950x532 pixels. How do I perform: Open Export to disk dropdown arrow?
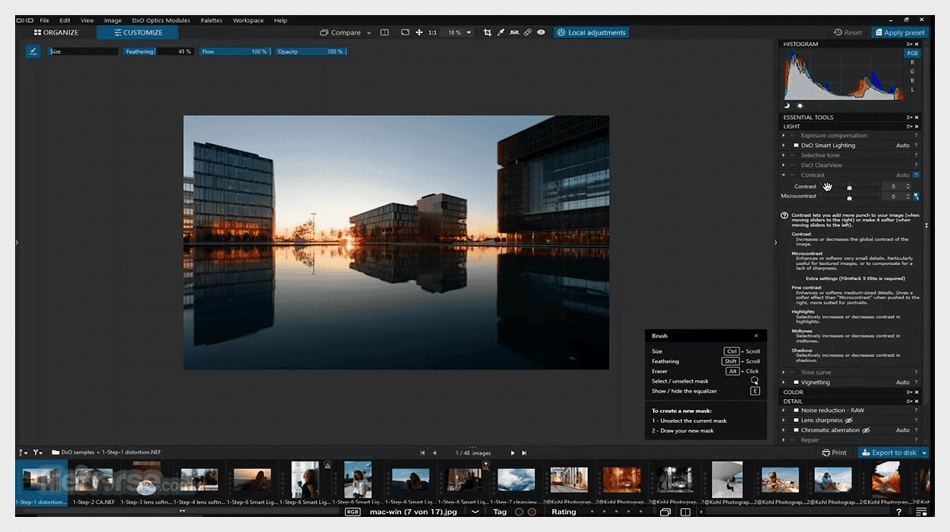[924, 453]
